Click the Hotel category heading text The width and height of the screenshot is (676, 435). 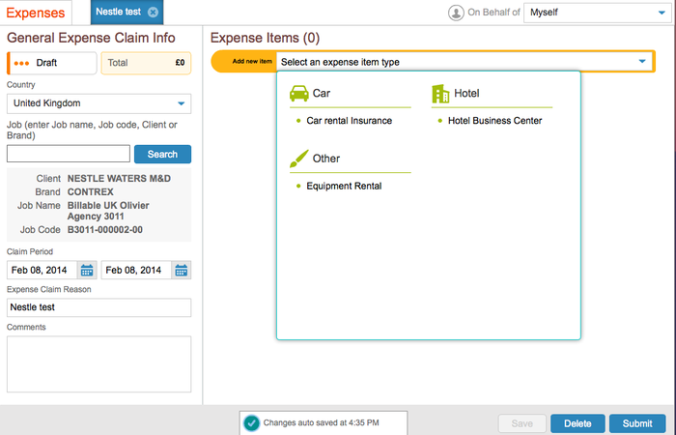pos(466,93)
